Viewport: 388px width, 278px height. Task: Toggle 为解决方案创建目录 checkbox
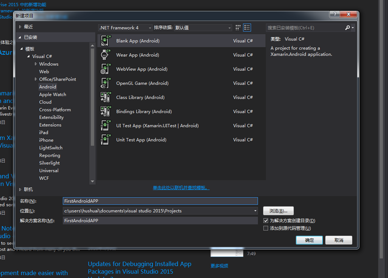[266, 221]
